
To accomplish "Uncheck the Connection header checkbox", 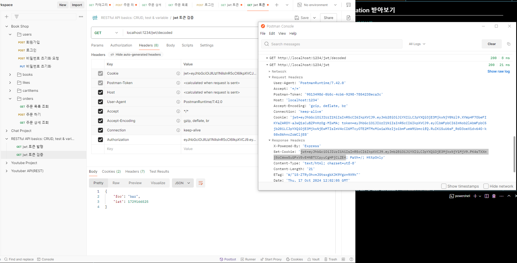I will pos(100,130).
